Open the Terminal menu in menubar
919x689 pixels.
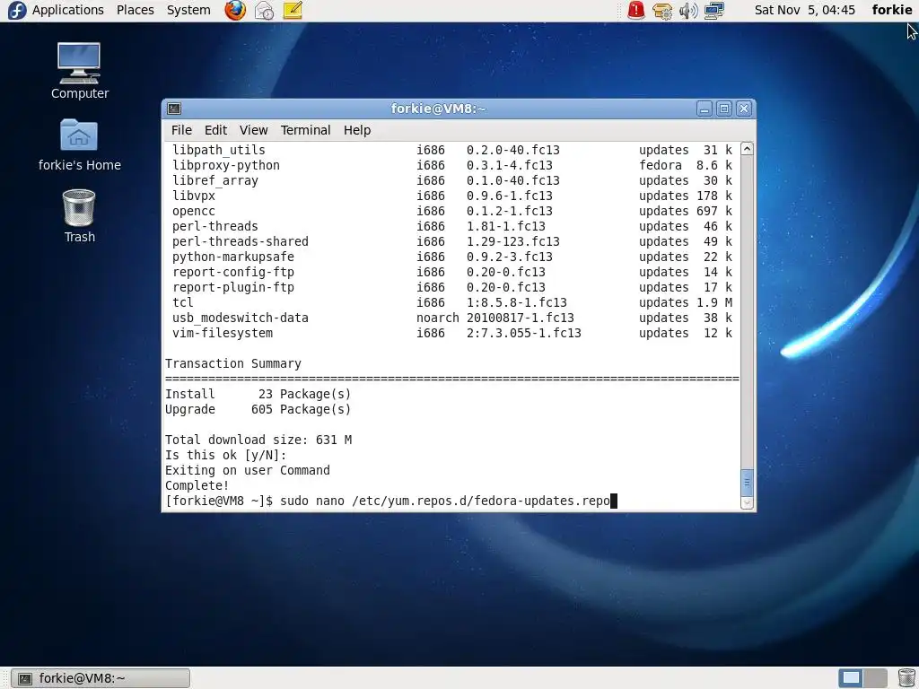point(305,130)
